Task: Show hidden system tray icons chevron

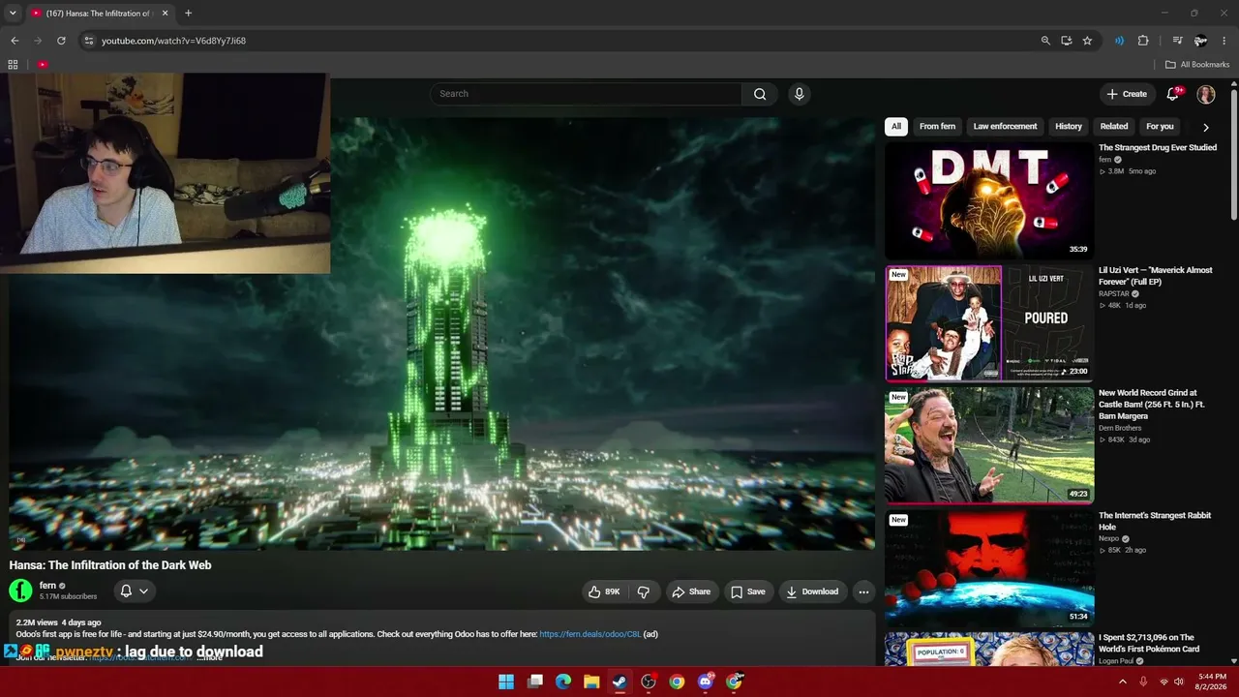Action: pyautogui.click(x=1123, y=682)
